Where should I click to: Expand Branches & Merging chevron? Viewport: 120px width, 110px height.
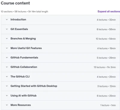[7, 39]
